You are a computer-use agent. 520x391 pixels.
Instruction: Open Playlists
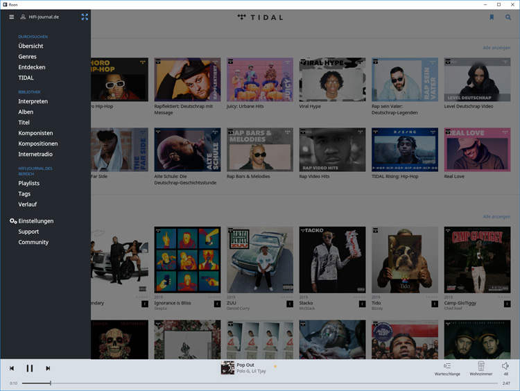28,184
